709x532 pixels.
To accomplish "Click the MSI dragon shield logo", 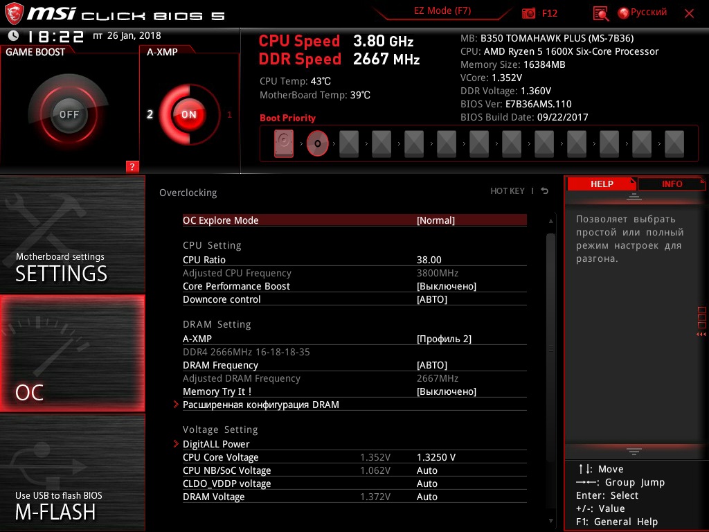I will point(14,13).
